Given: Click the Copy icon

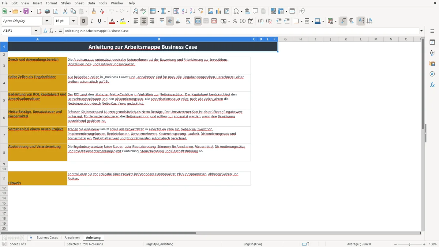Looking at the screenshot, I should [73, 11].
